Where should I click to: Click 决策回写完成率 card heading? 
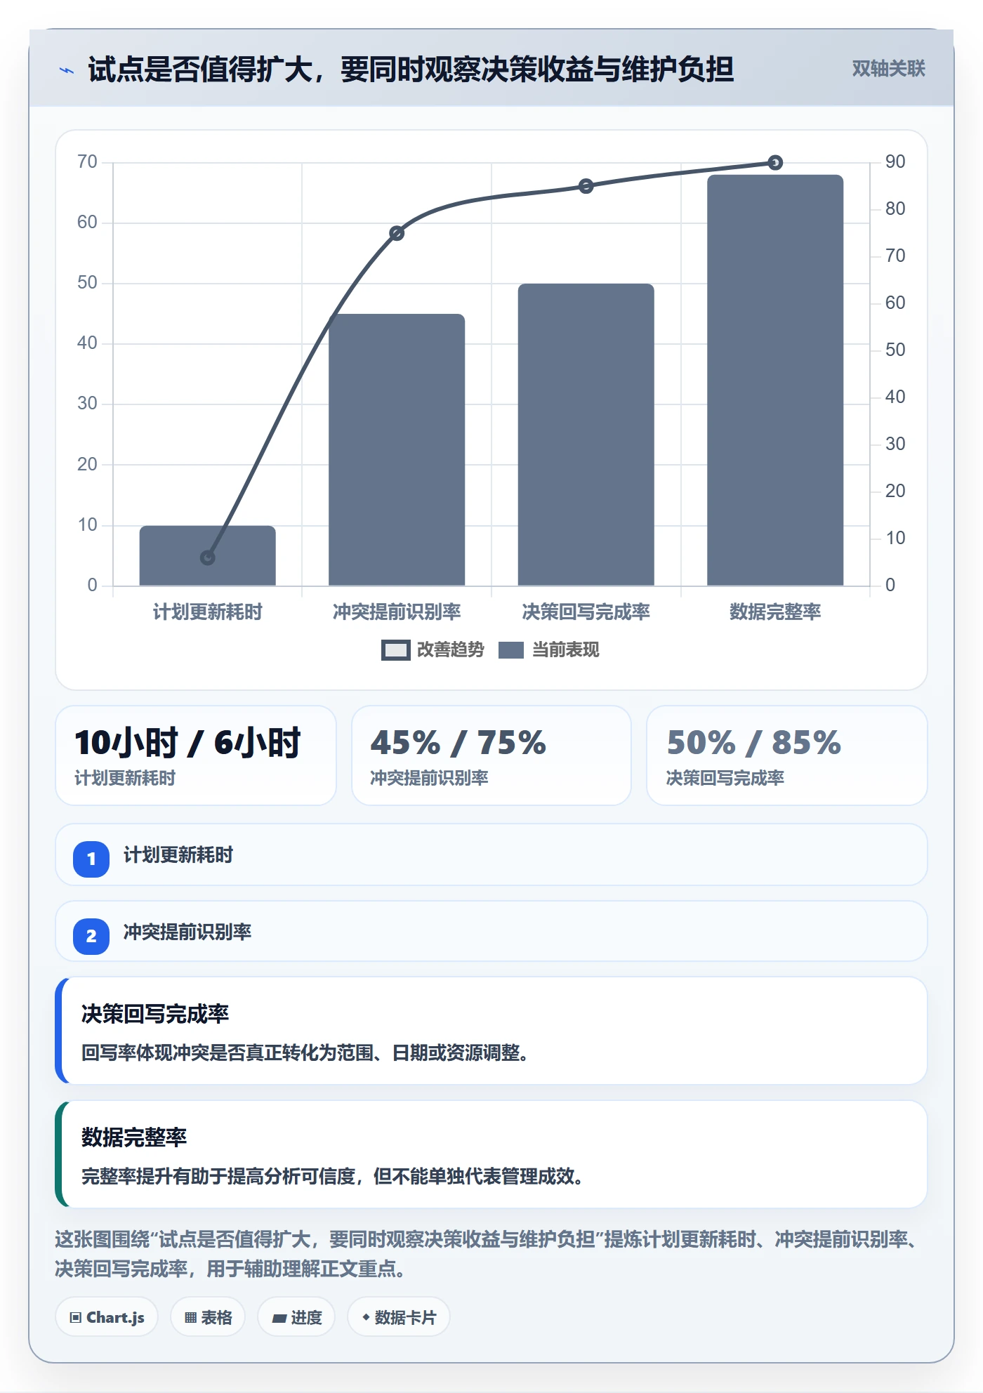(155, 1014)
